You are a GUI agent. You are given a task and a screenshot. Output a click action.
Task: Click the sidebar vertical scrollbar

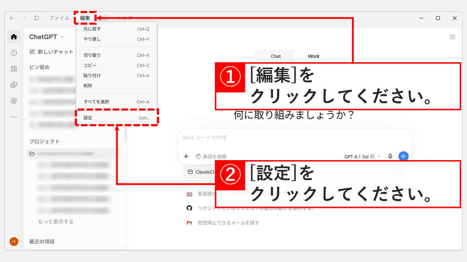click(x=126, y=135)
